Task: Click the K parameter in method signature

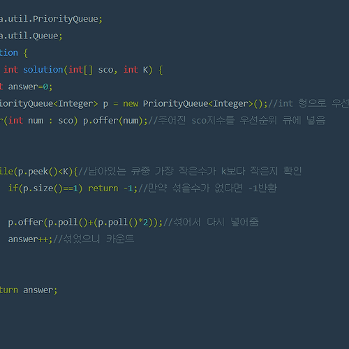Action: tap(145, 70)
